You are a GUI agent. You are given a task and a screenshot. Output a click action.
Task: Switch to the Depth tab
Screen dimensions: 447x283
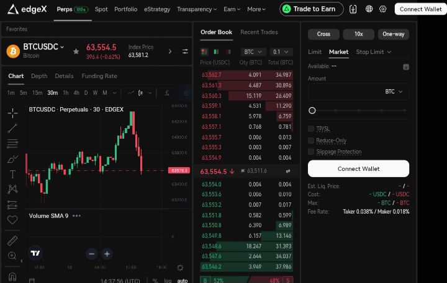39,76
